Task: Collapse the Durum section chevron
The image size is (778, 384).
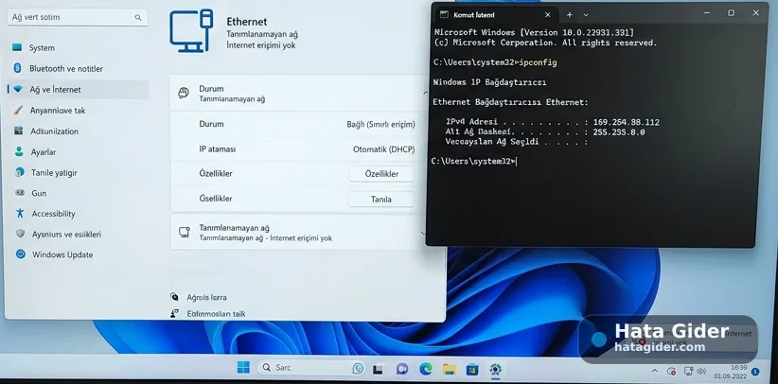Action: point(425,93)
